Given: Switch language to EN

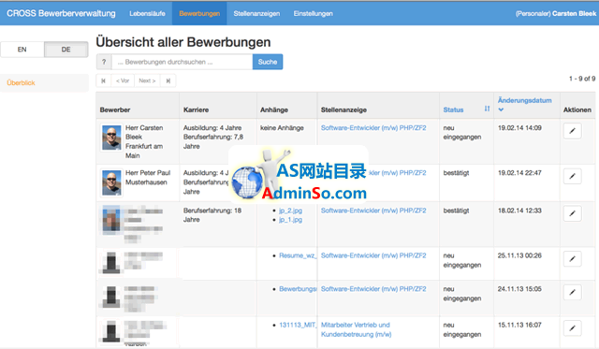Looking at the screenshot, I should 22,50.
